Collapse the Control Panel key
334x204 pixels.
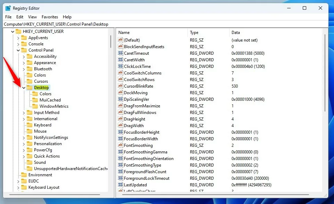pyautogui.click(x=18, y=50)
